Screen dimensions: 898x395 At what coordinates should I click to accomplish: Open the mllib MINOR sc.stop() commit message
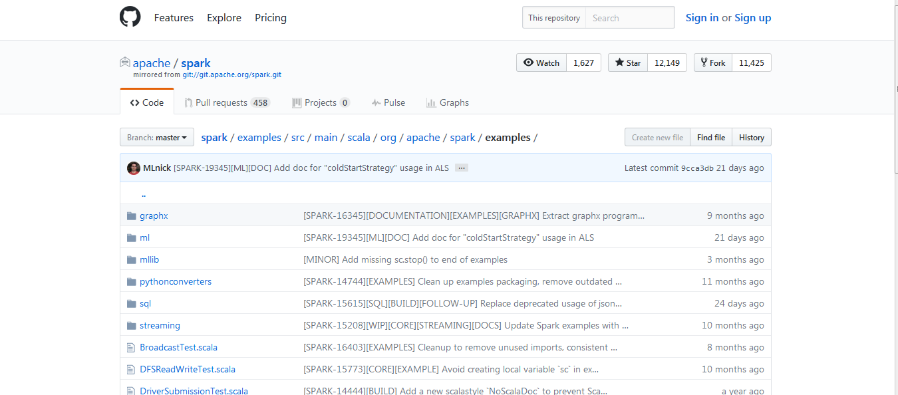click(x=405, y=259)
